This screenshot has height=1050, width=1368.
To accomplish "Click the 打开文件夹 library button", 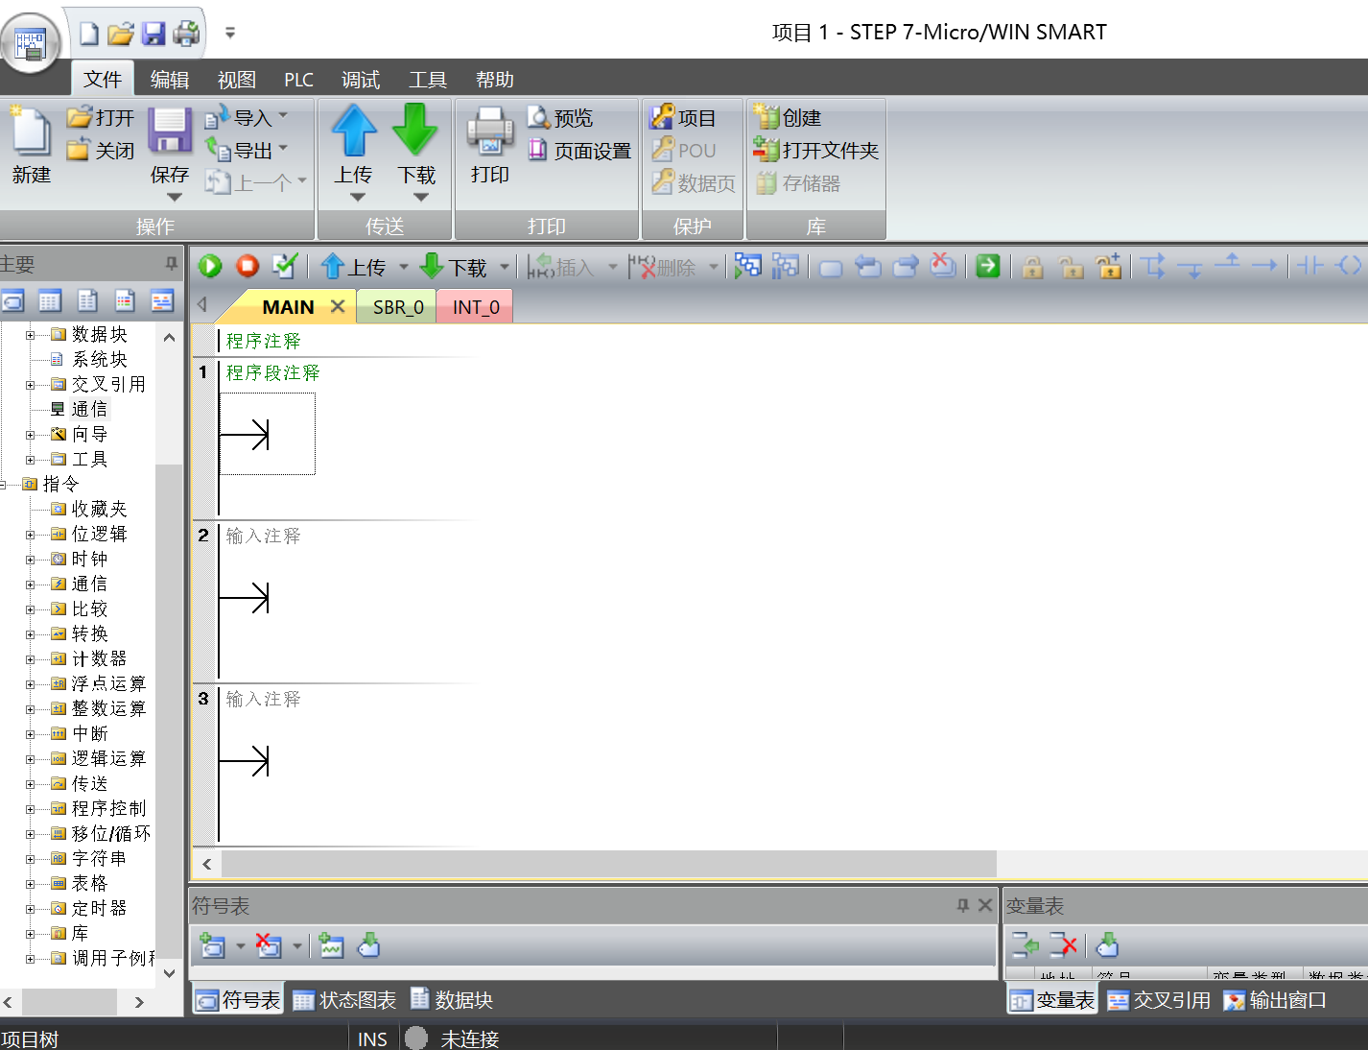I will coord(816,151).
